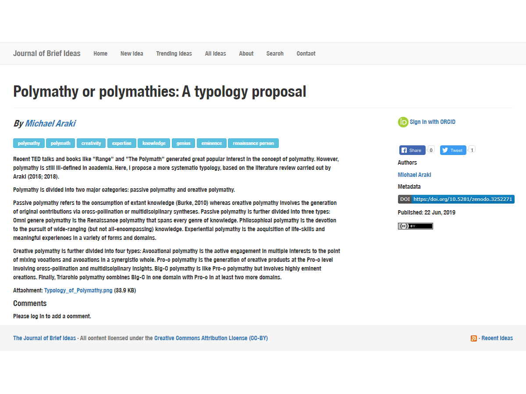This screenshot has width=526, height=394.
Task: Click the ORCID logo icon
Action: click(403, 122)
